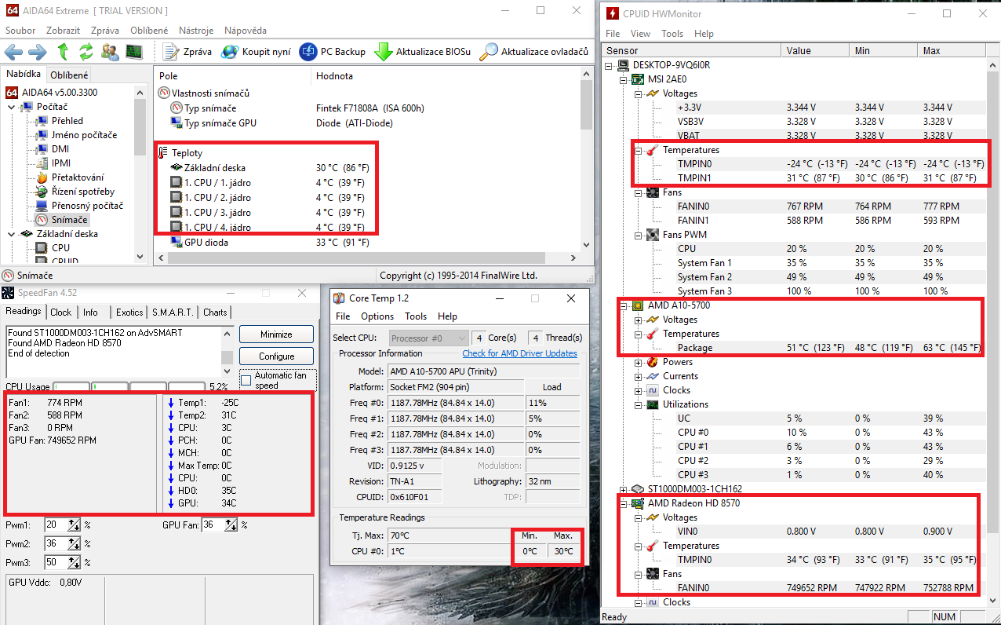Collapse Počítač node in AIDA64 tree
1001x625 pixels.
pyautogui.click(x=12, y=106)
